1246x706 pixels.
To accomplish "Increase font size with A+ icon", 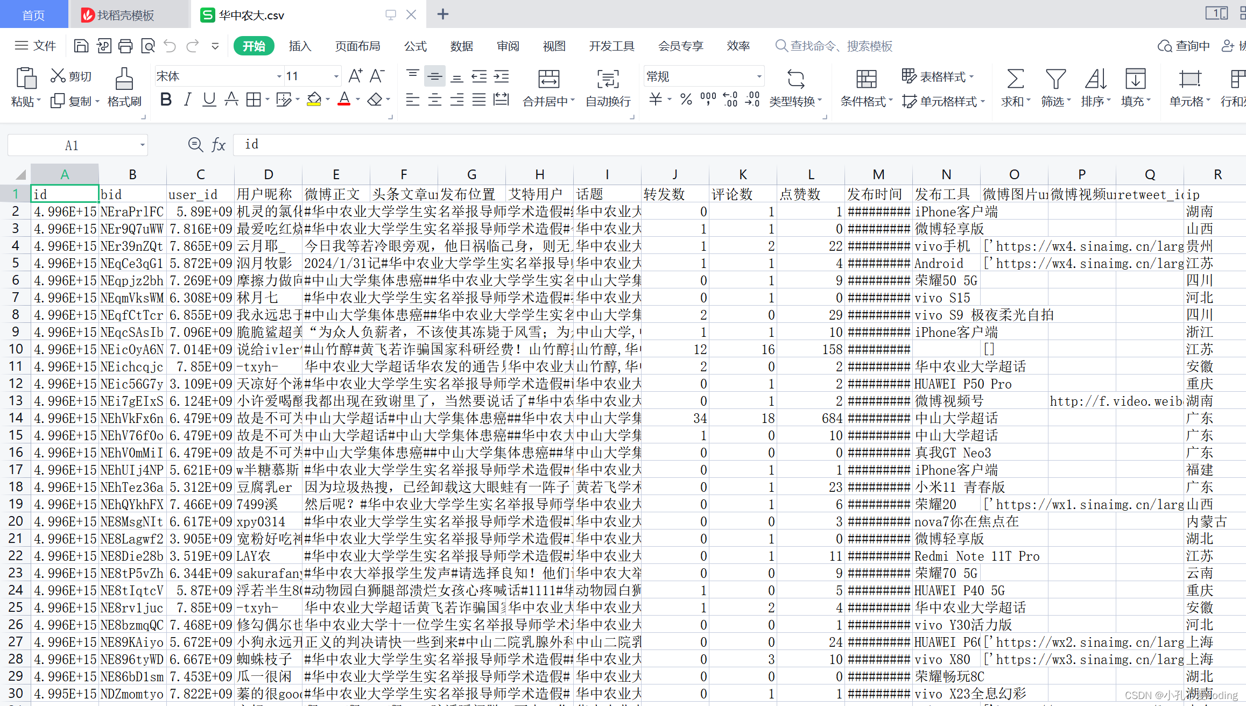I will pyautogui.click(x=355, y=76).
